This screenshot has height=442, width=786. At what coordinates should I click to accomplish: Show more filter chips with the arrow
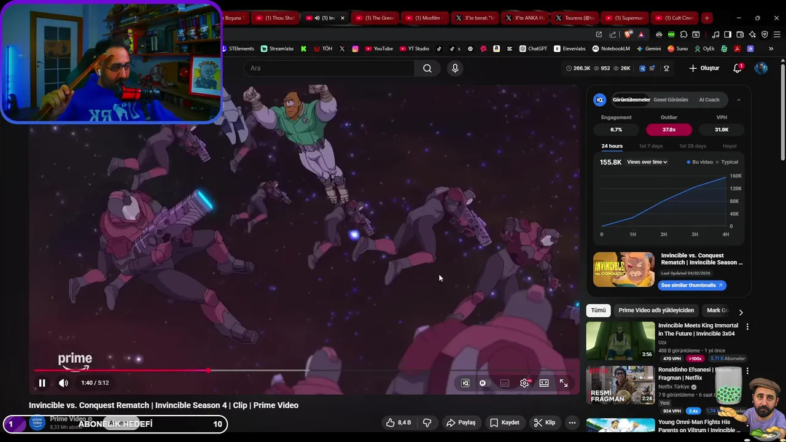741,312
